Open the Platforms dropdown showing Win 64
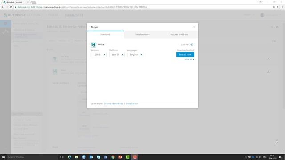The height and width of the screenshot is (160, 285). pyautogui.click(x=117, y=55)
